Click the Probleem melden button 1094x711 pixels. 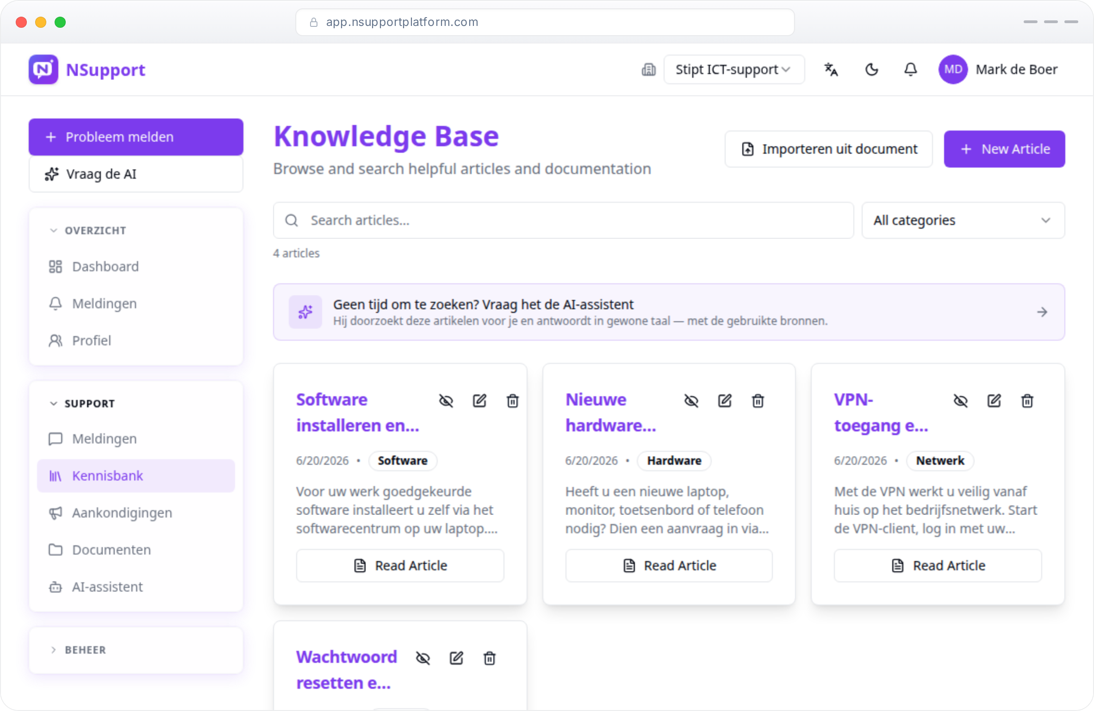136,137
